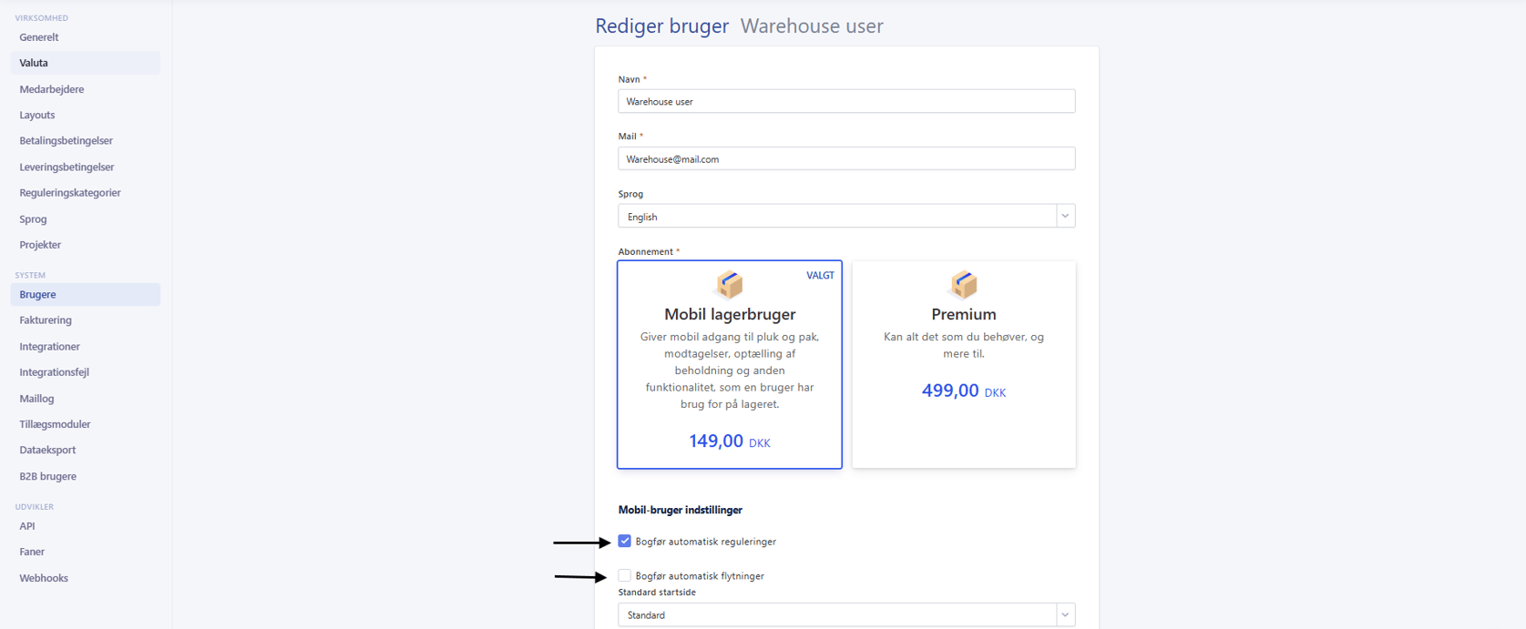1526x629 pixels.
Task: Expand the Sprog language dropdown arrow
Action: [1064, 217]
